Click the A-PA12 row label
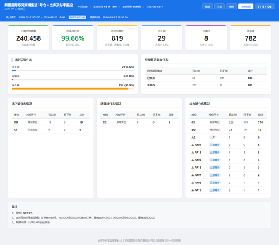 [196, 168]
